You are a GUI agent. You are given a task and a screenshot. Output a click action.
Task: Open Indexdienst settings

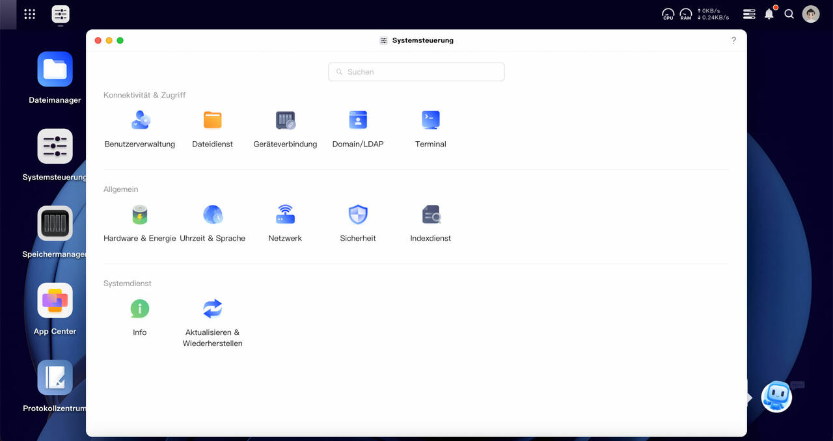431,223
